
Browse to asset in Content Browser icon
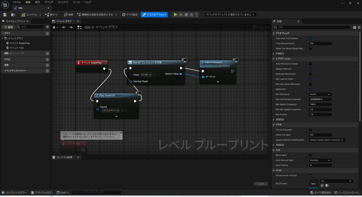(x=13, y=14)
